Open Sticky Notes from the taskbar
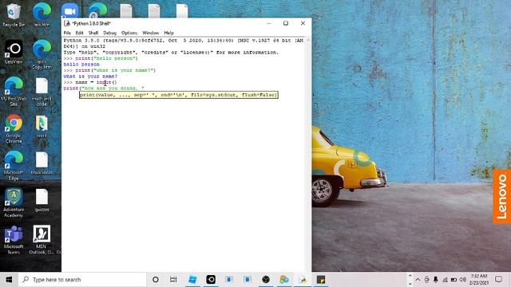This screenshot has width=511, height=287. (321, 280)
